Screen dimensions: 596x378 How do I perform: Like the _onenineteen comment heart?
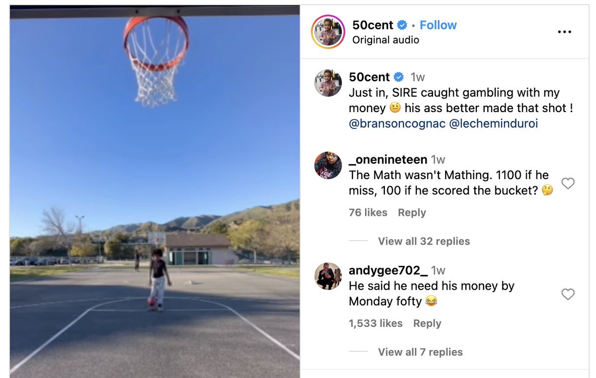coord(568,184)
